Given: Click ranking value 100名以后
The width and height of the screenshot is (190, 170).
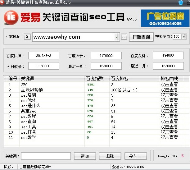Looking at the screenshot, I should pos(121,90).
